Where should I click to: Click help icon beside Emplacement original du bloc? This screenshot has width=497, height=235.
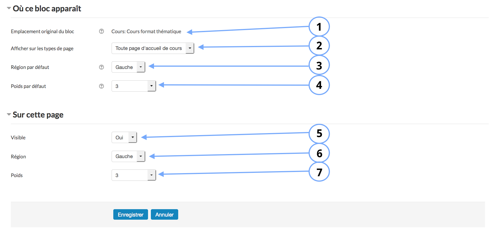[101, 31]
